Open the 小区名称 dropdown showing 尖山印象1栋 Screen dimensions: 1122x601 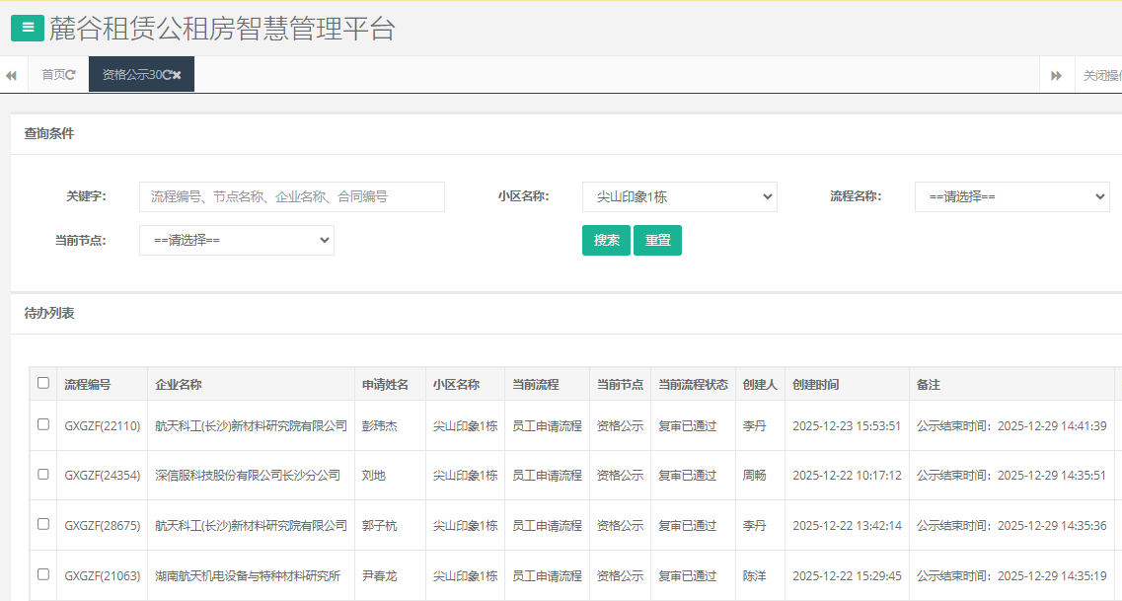679,196
